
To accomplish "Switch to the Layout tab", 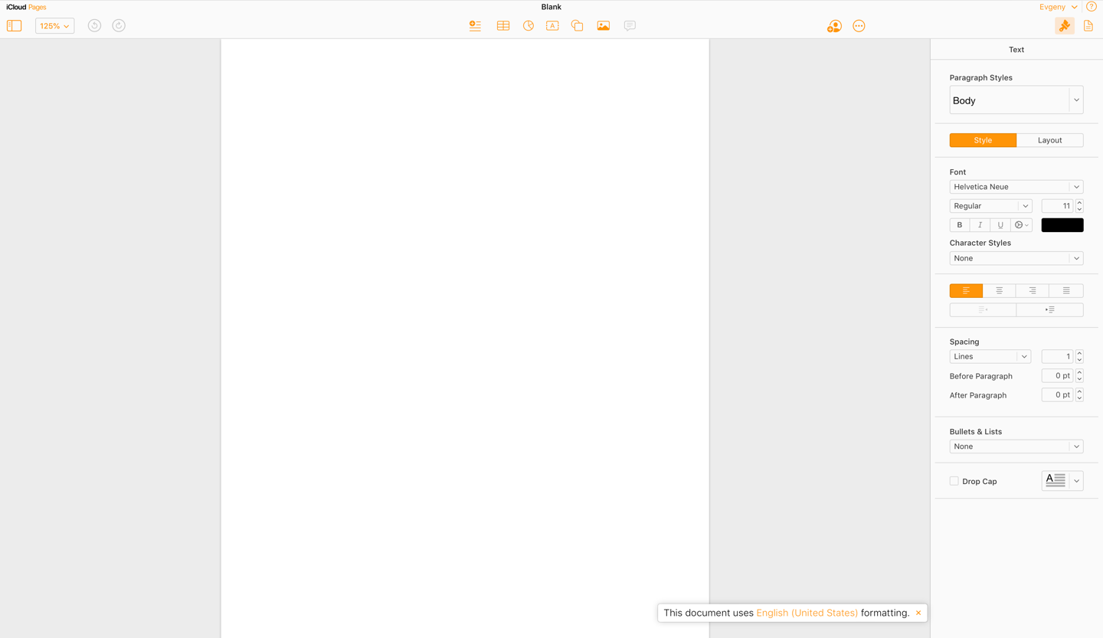I will pos(1049,140).
